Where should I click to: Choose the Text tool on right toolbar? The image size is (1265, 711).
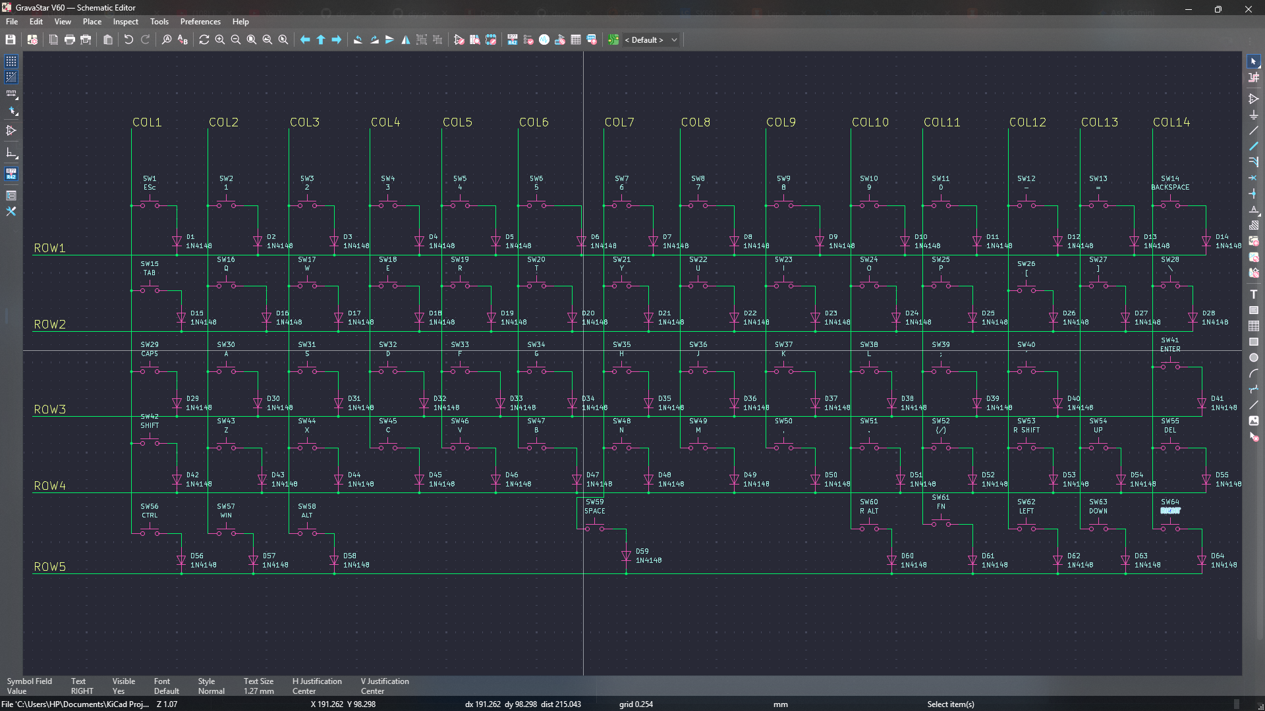click(1253, 294)
